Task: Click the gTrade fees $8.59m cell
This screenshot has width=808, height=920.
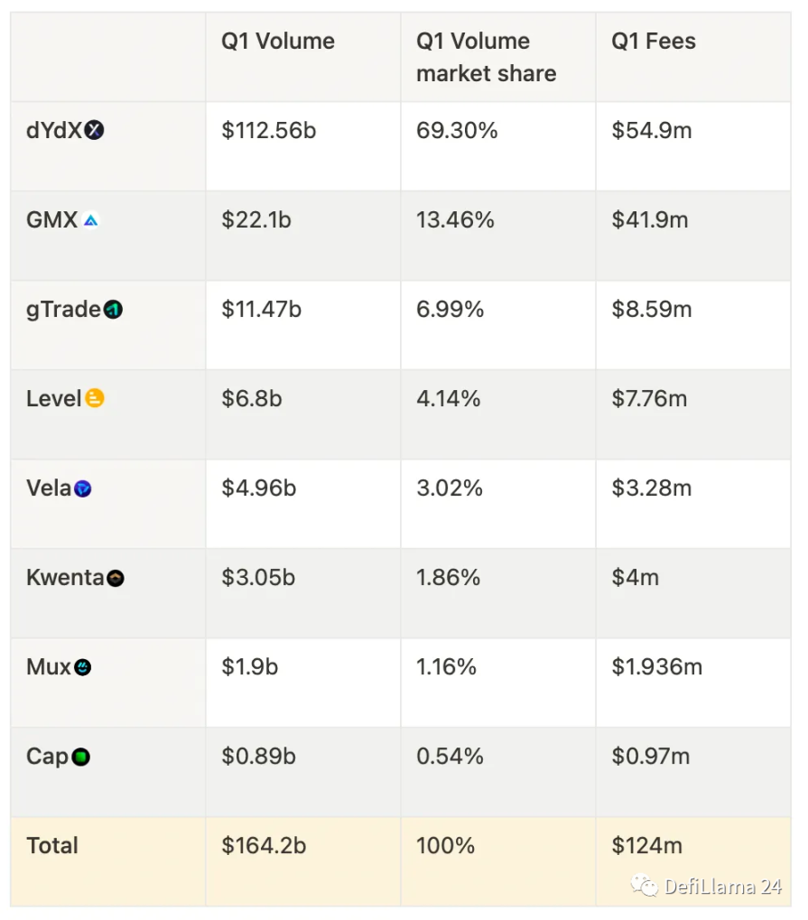Action: (x=652, y=310)
